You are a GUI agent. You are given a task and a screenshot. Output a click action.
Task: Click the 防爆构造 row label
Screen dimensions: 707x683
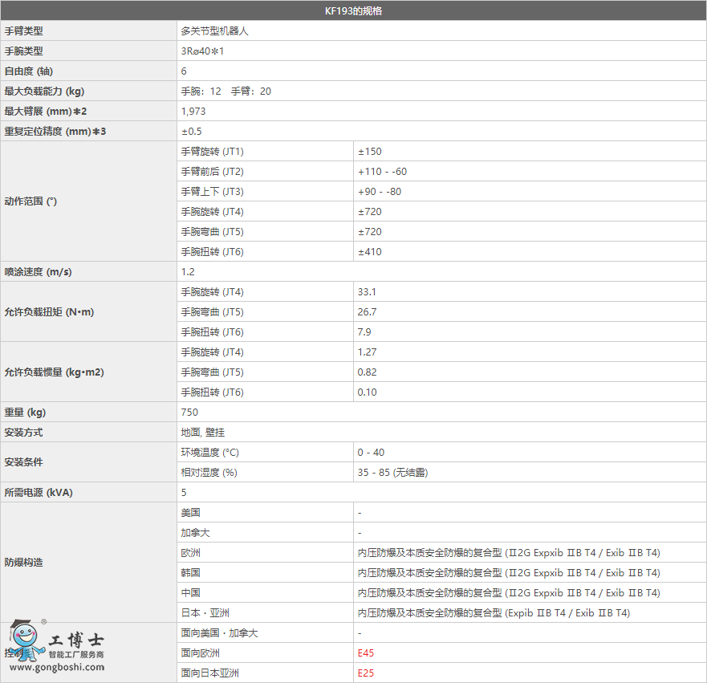(x=24, y=563)
